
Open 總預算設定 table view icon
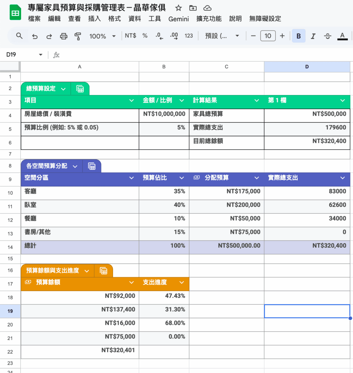(80, 89)
